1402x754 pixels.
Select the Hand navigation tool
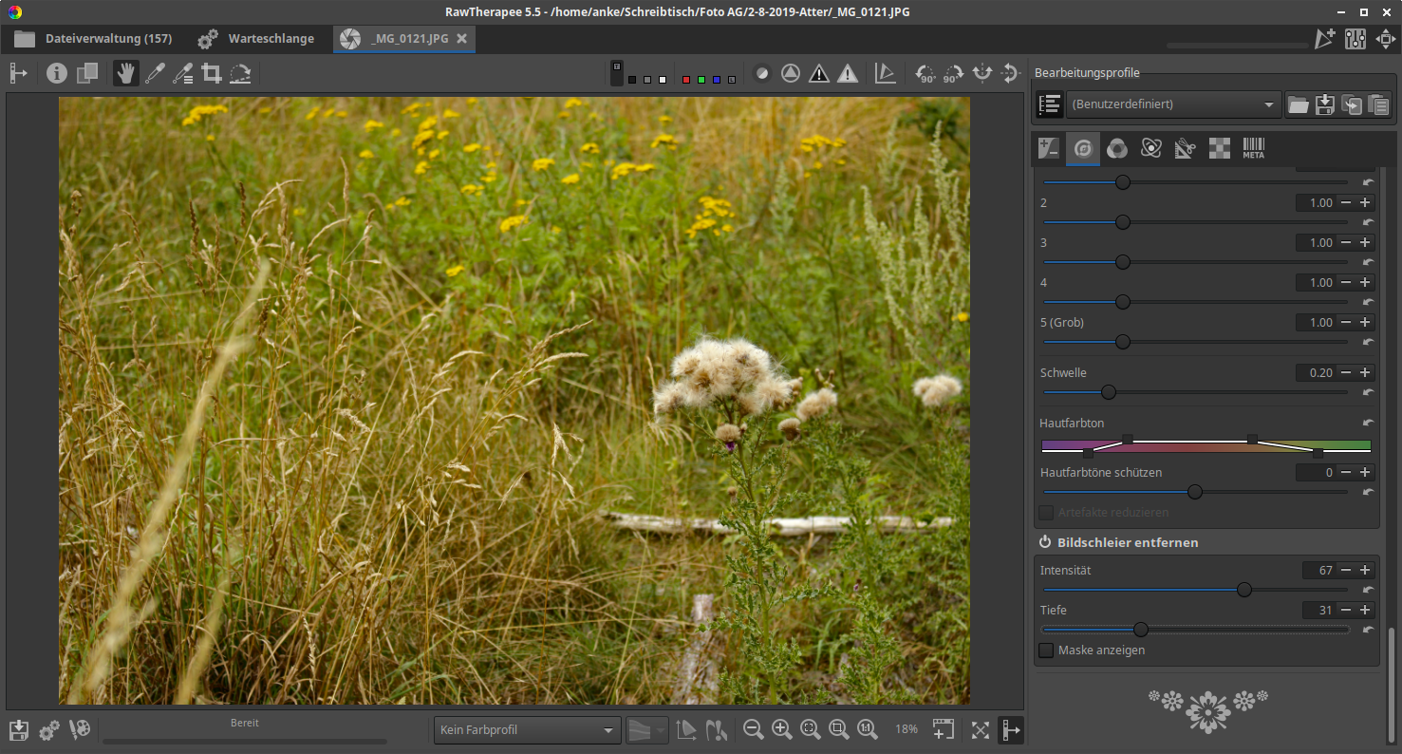125,73
